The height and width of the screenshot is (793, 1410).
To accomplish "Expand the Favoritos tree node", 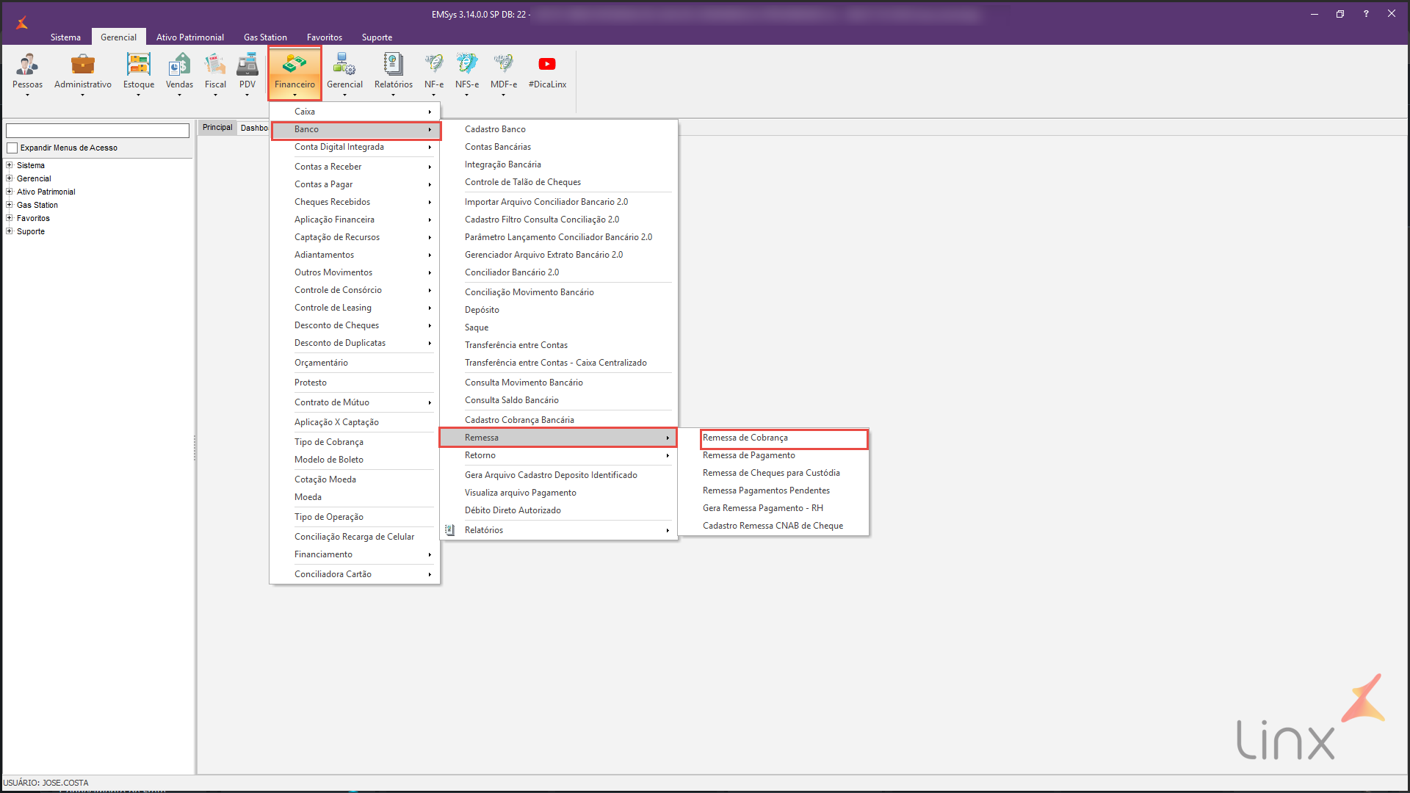I will (x=10, y=218).
